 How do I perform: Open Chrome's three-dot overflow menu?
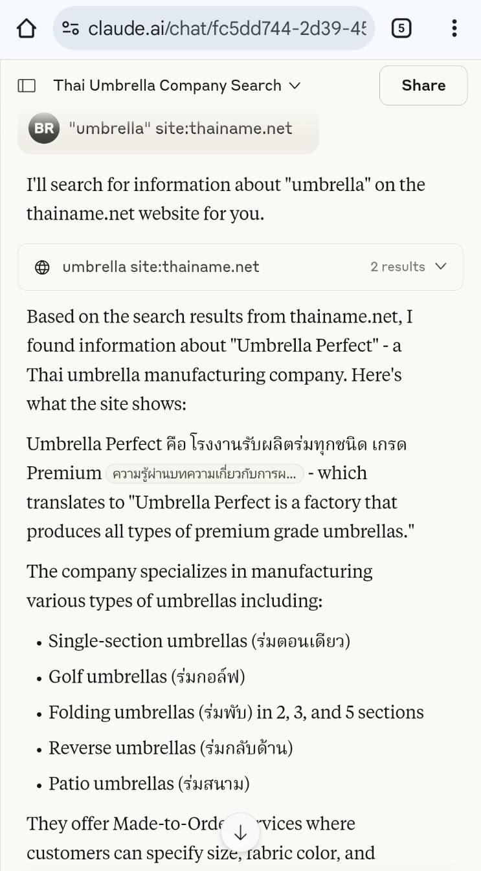point(454,28)
